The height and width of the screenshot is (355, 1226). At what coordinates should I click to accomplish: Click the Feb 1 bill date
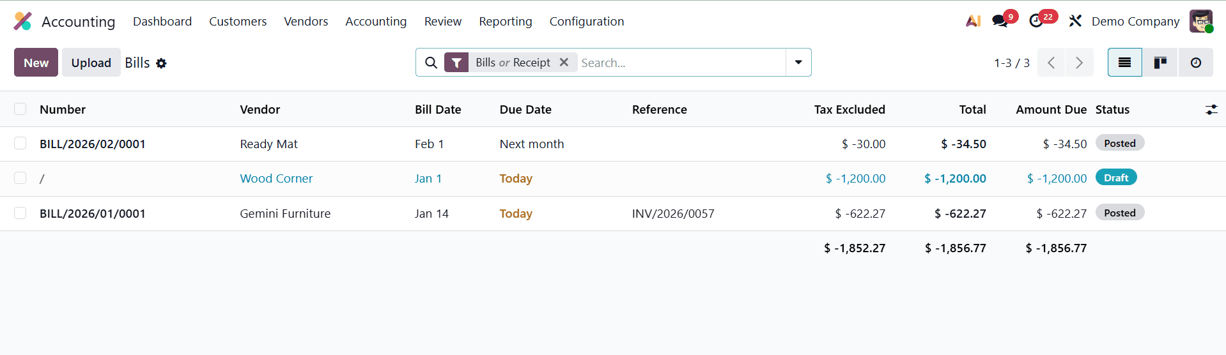pyautogui.click(x=429, y=144)
